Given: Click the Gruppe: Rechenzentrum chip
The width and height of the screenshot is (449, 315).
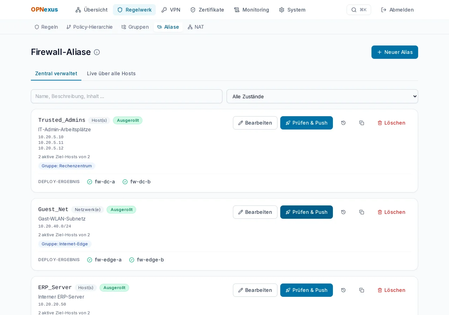Looking at the screenshot, I should [x=67, y=166].
